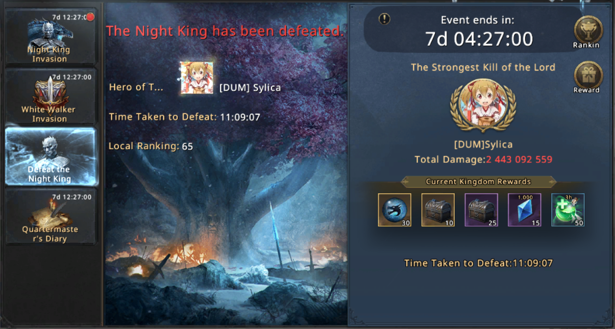The width and height of the screenshot is (615, 329).
Task: Select the purple-framed chest reward with 25
Action: click(x=481, y=210)
